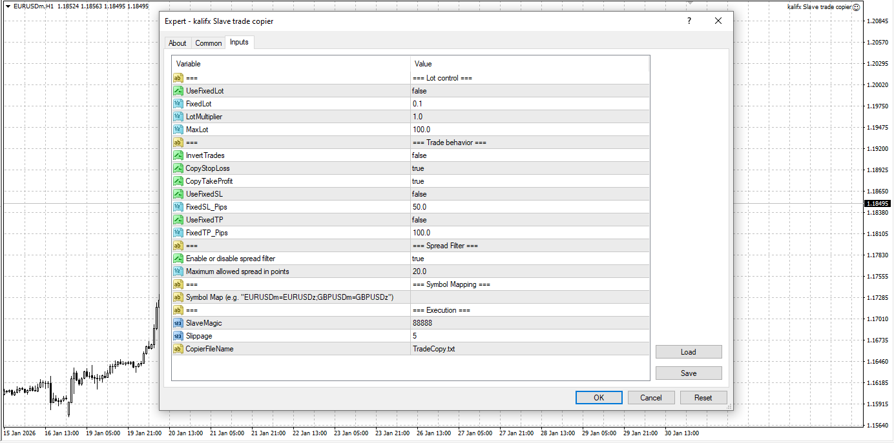Click the integer 123 icon beside Slippage

point(178,335)
